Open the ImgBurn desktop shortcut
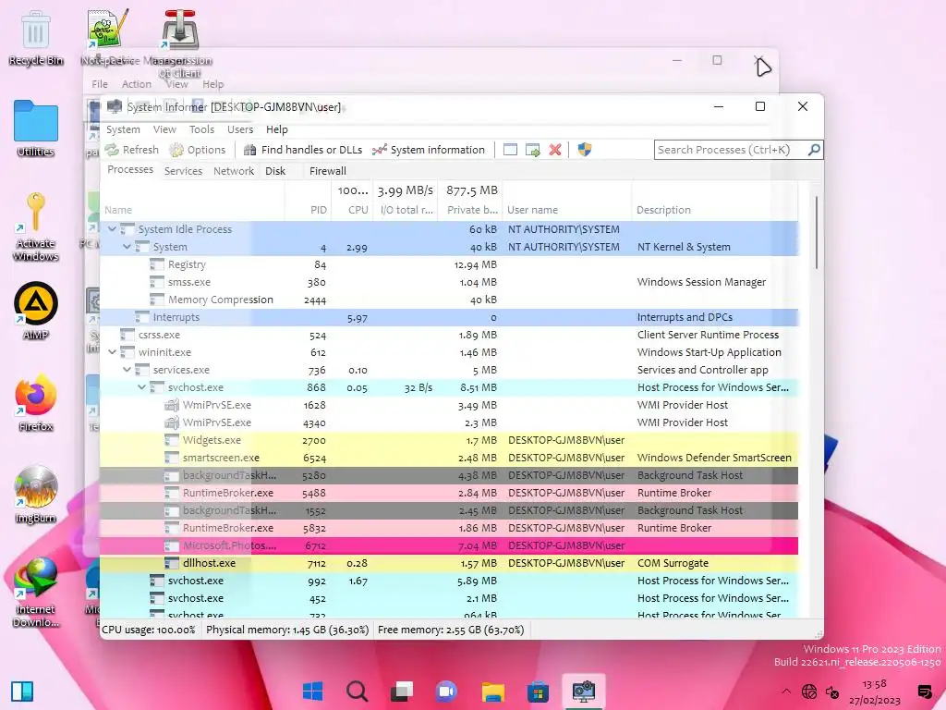The width and height of the screenshot is (946, 710). [x=36, y=495]
